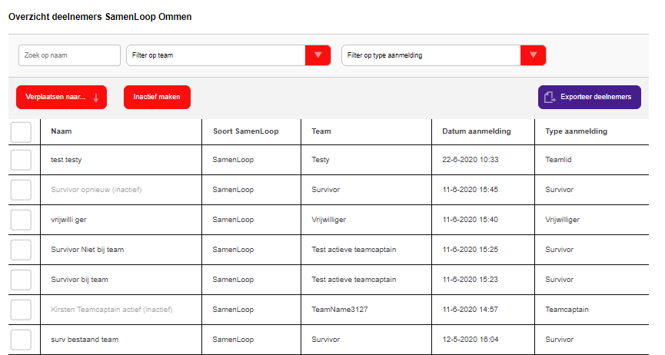Open the red arrow of Filter op type aanmelding
This screenshot has width=665, height=355.
tap(533, 55)
